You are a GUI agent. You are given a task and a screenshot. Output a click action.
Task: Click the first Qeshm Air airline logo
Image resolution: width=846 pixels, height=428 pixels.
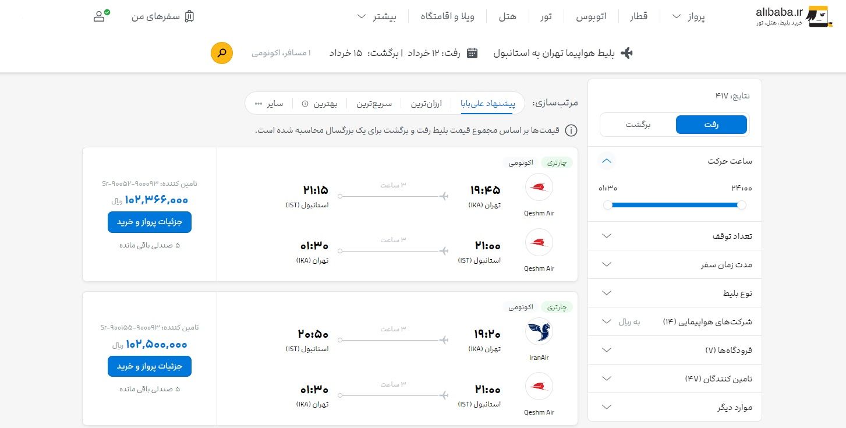[539, 187]
